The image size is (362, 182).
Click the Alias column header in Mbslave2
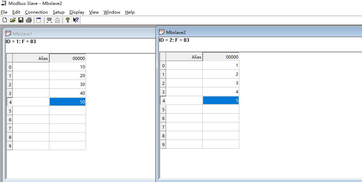click(184, 57)
